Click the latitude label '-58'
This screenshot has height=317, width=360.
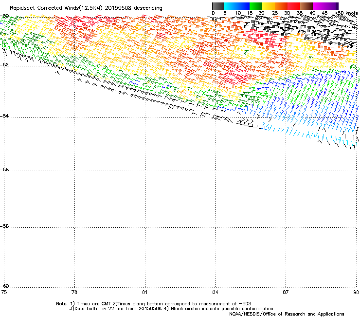point(4,226)
